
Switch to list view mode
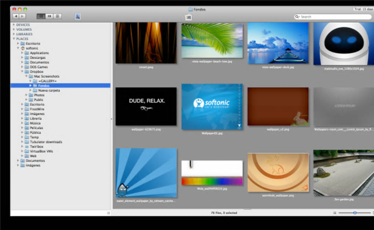pos(58,16)
